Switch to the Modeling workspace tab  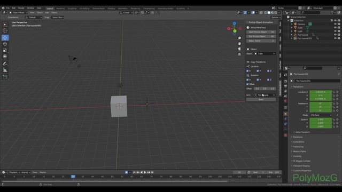(60, 9)
